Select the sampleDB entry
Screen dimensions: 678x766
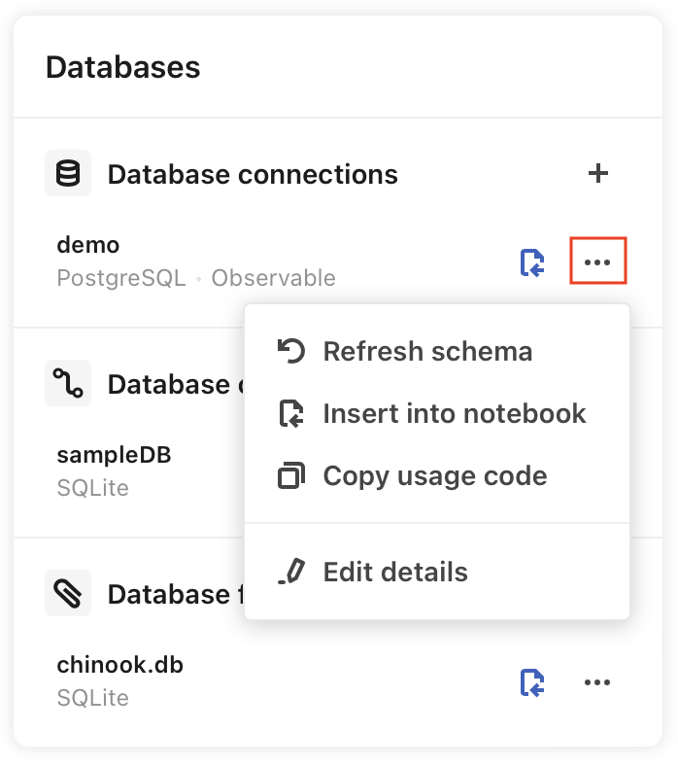[x=114, y=455]
